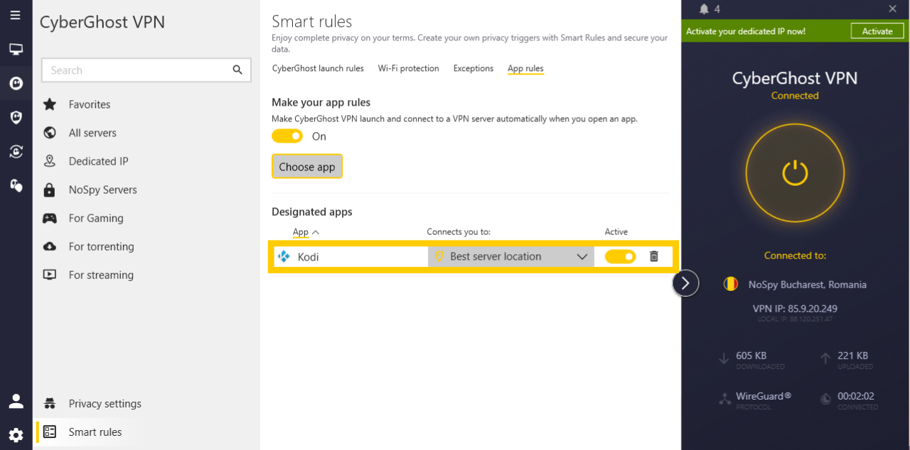The width and height of the screenshot is (910, 450).
Task: Close the connection panel with X
Action: (x=892, y=9)
